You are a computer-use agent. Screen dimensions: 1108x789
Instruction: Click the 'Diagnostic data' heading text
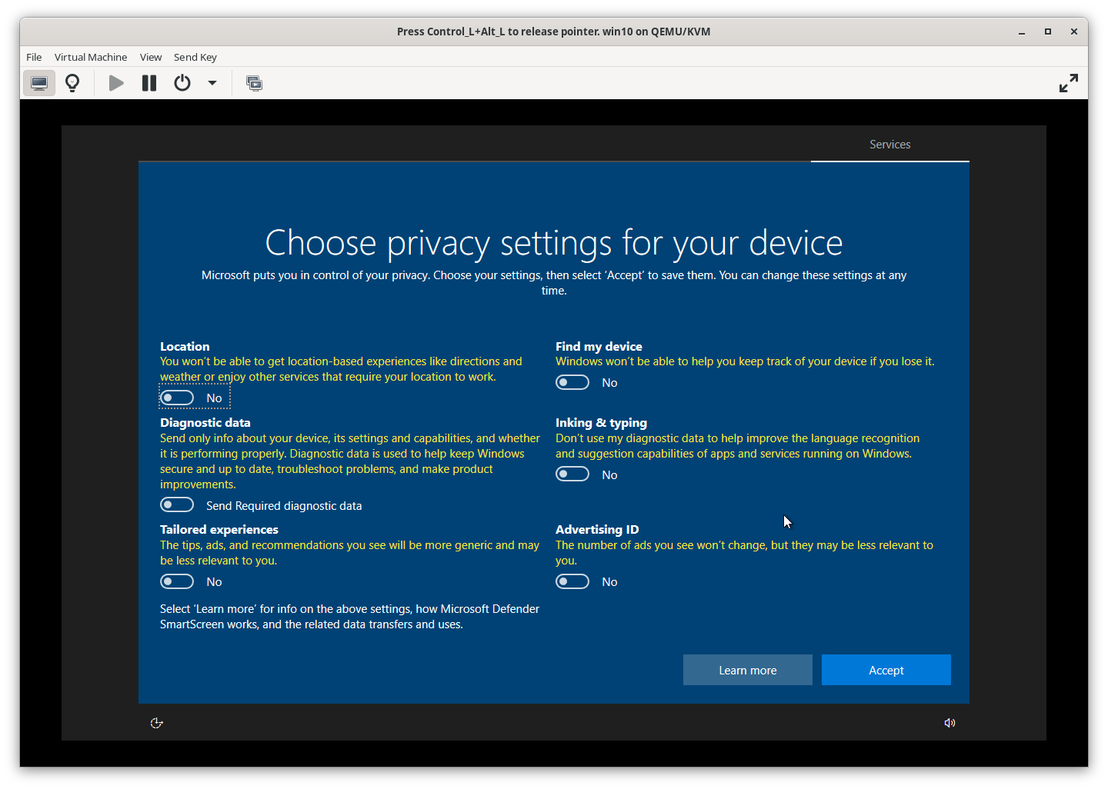click(205, 423)
